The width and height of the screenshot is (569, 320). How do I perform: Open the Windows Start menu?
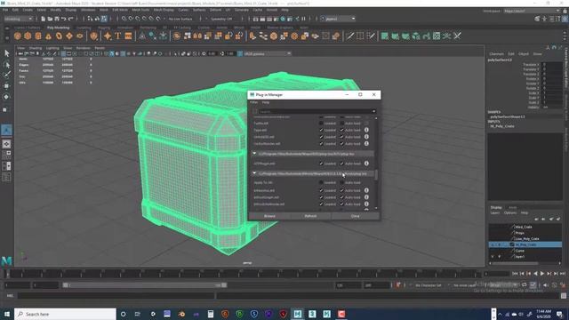point(7,314)
